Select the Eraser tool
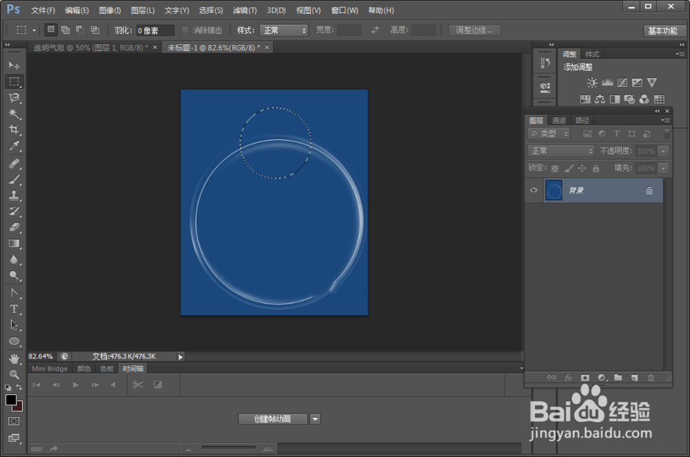 point(14,227)
